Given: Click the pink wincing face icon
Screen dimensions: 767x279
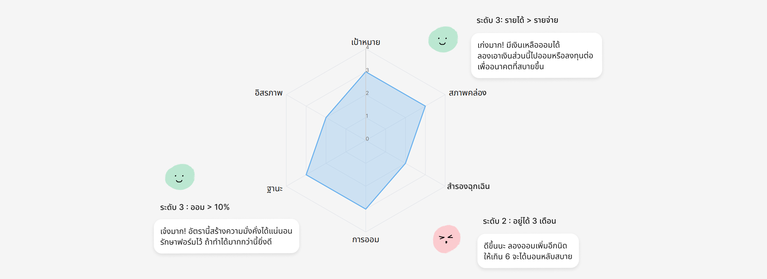Looking at the screenshot, I should click(x=447, y=239).
